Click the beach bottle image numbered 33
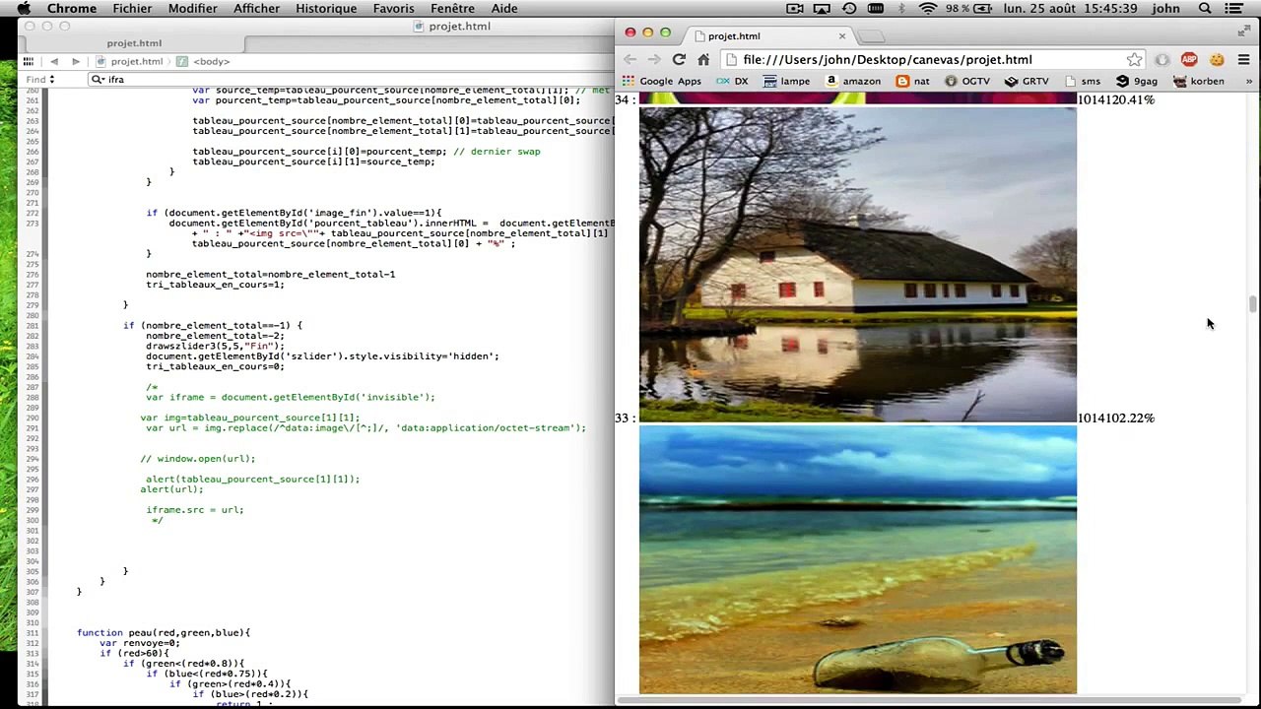 (858, 559)
